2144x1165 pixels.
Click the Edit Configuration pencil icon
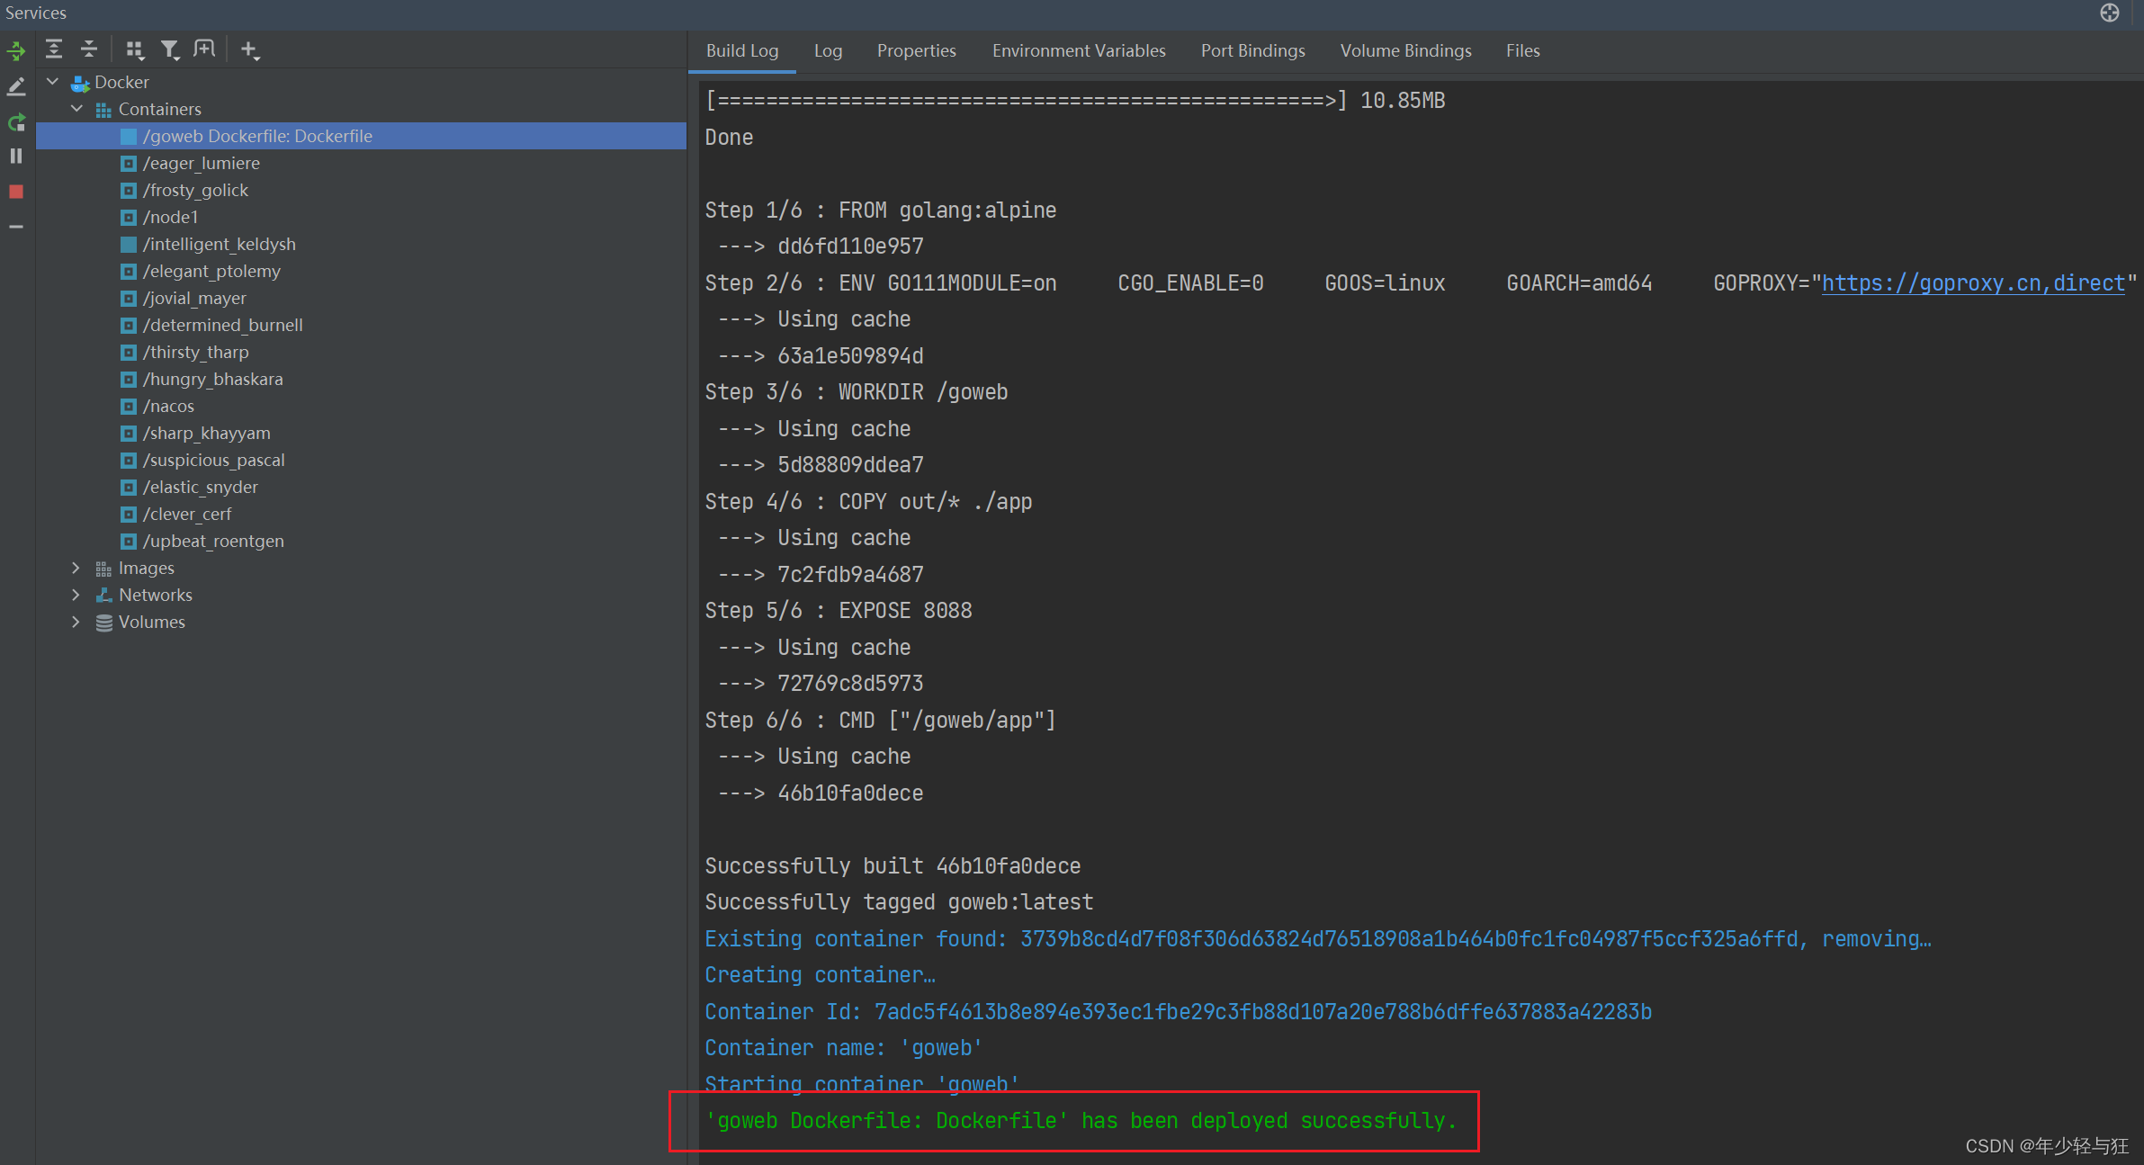coord(16,86)
